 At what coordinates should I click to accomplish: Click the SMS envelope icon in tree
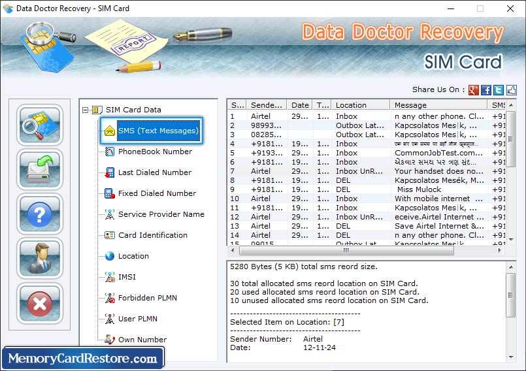(110, 131)
